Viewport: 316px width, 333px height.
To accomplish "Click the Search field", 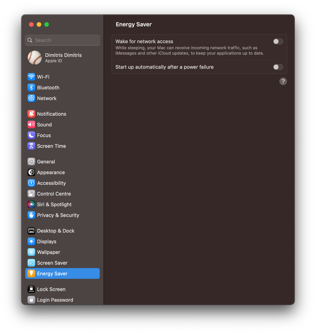I will pos(62,40).
